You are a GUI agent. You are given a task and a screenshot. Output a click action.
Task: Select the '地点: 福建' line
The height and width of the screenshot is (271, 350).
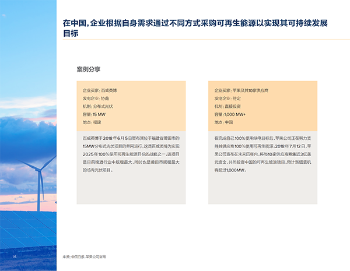92,122
